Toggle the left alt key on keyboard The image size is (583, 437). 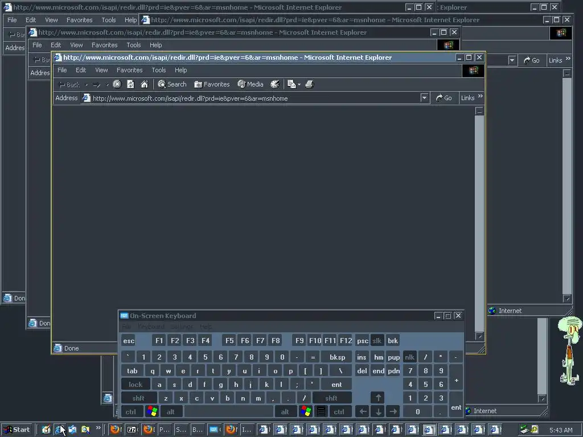[171, 411]
